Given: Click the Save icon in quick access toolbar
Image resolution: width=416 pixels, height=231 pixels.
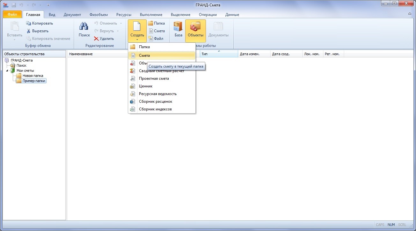Looking at the screenshot, I should pyautogui.click(x=14, y=5).
